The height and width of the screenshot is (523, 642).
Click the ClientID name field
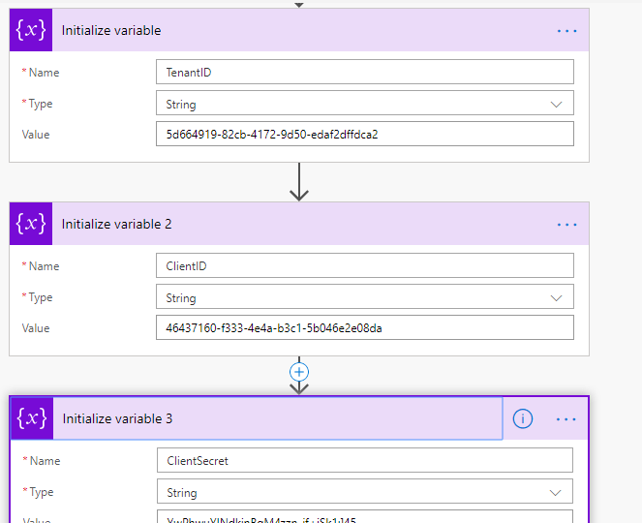(365, 265)
